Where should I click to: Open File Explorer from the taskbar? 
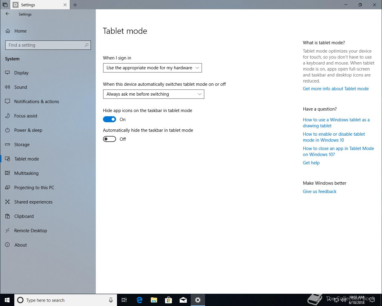tap(154, 300)
